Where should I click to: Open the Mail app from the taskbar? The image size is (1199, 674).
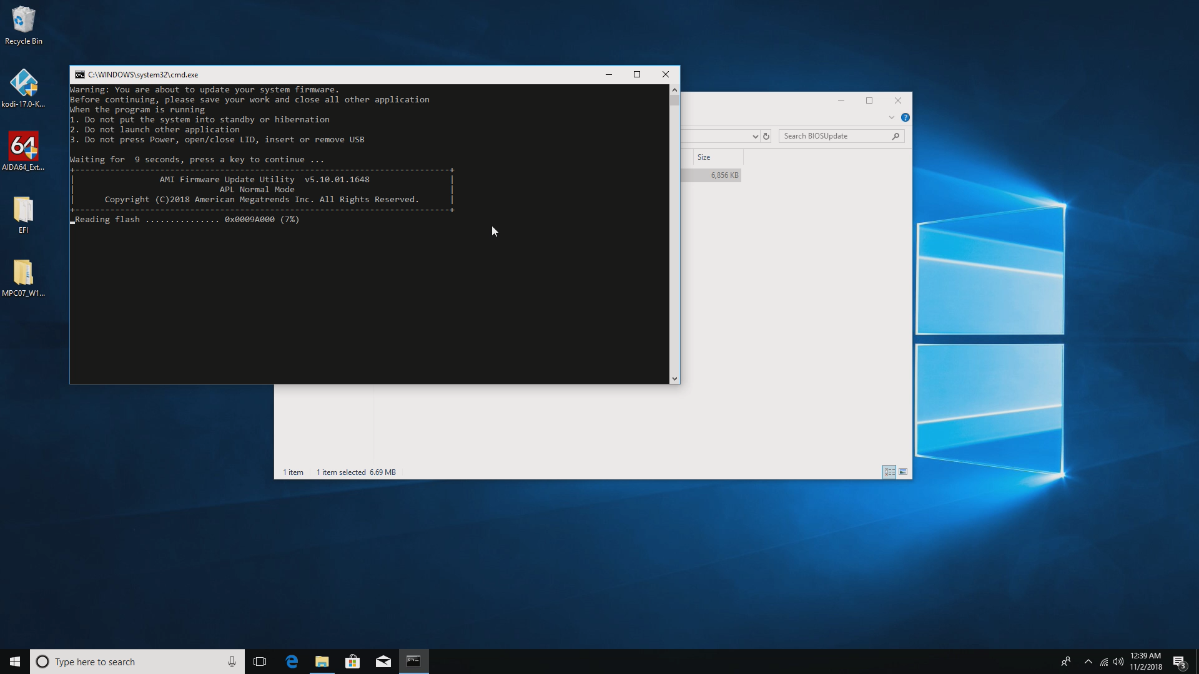[x=383, y=662]
